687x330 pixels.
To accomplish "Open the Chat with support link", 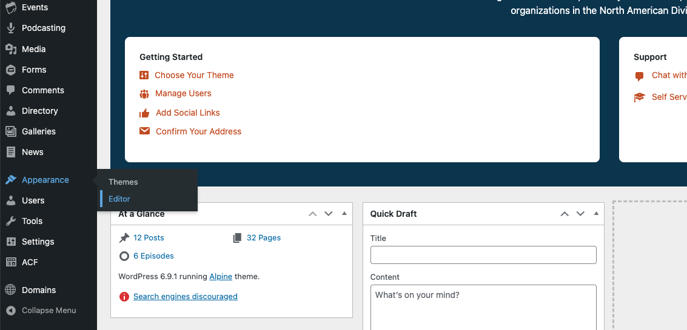I will (669, 75).
